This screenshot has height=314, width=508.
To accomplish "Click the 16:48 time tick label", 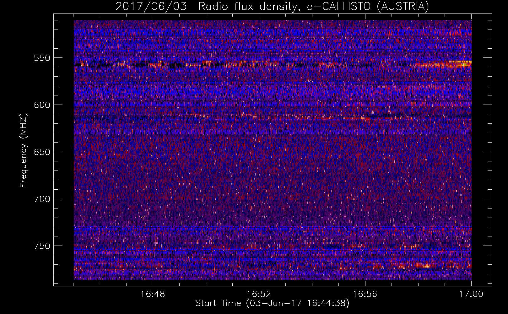I will tap(153, 294).
